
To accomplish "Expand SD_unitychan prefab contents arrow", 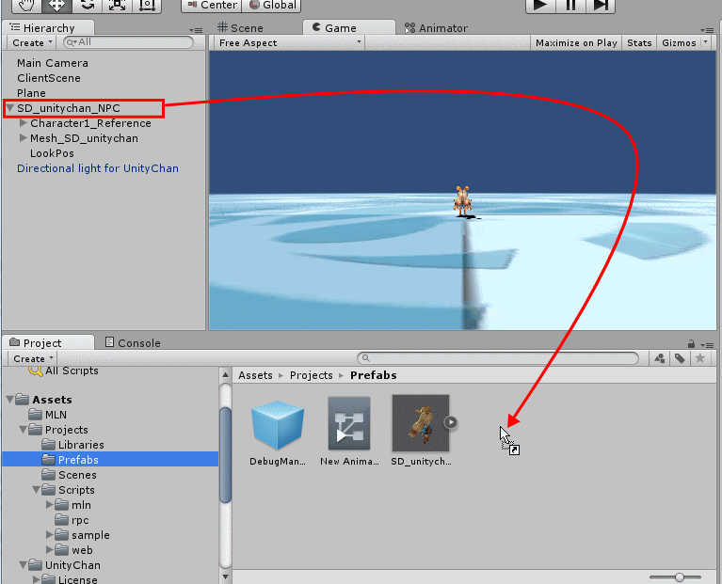I will [451, 422].
